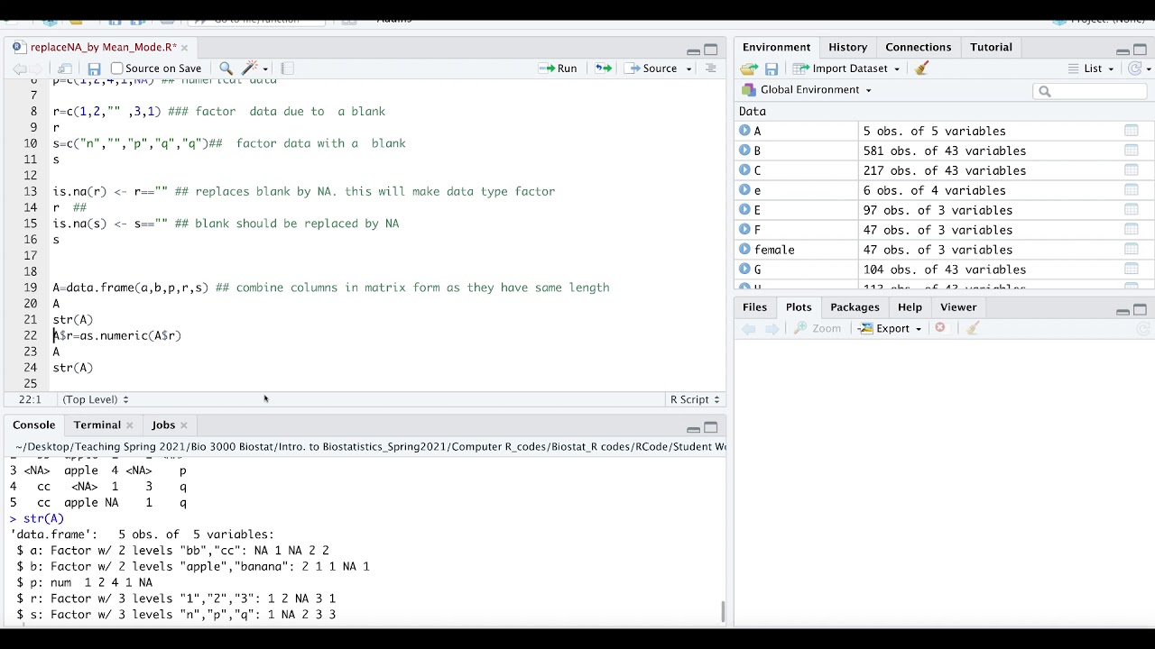This screenshot has height=649, width=1155.
Task: Open table view for dataset F
Action: (x=1131, y=230)
